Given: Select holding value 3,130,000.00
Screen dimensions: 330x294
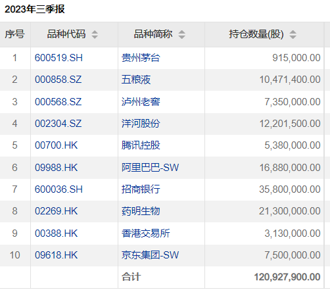Looking at the screenshot, I should coord(293,233).
